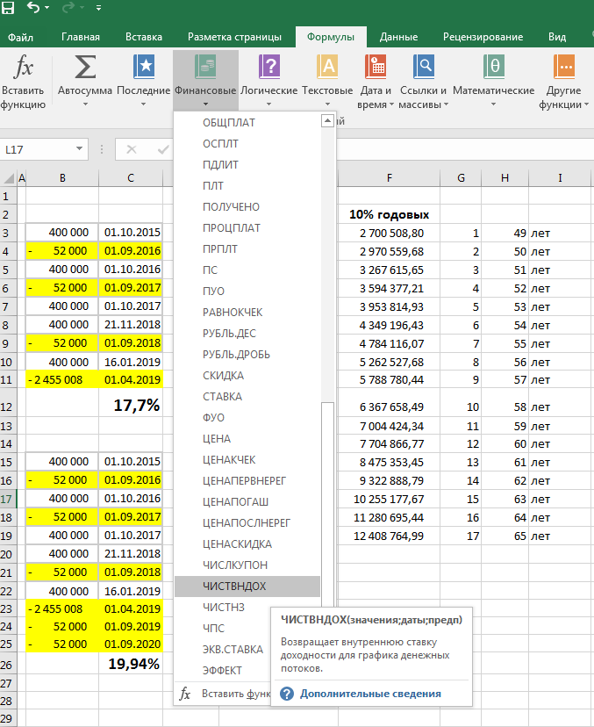Select column H header
Screen dimensions: 594x727
click(505, 178)
